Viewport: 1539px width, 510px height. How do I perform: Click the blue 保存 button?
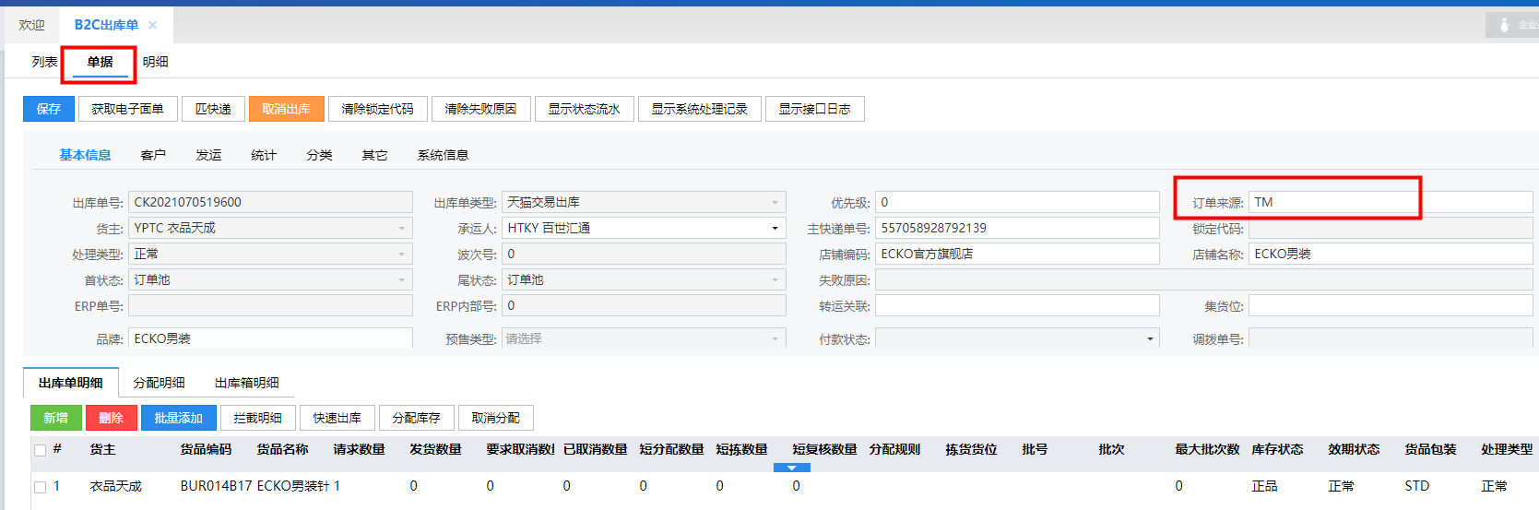point(48,109)
